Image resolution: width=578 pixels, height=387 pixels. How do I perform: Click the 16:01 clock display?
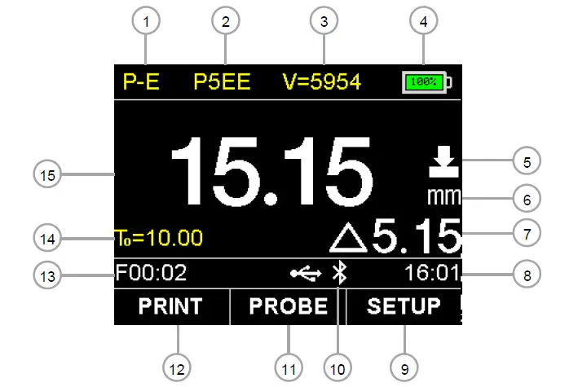(432, 273)
